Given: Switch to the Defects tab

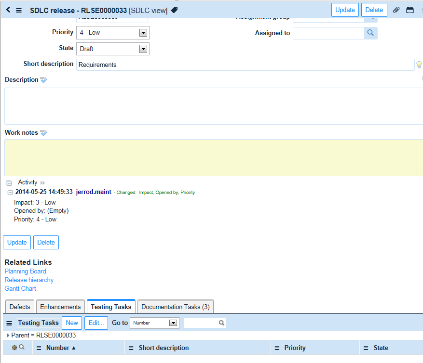Looking at the screenshot, I should click(19, 306).
